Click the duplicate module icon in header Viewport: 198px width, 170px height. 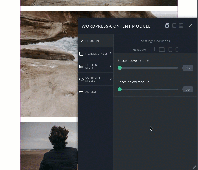click(167, 26)
